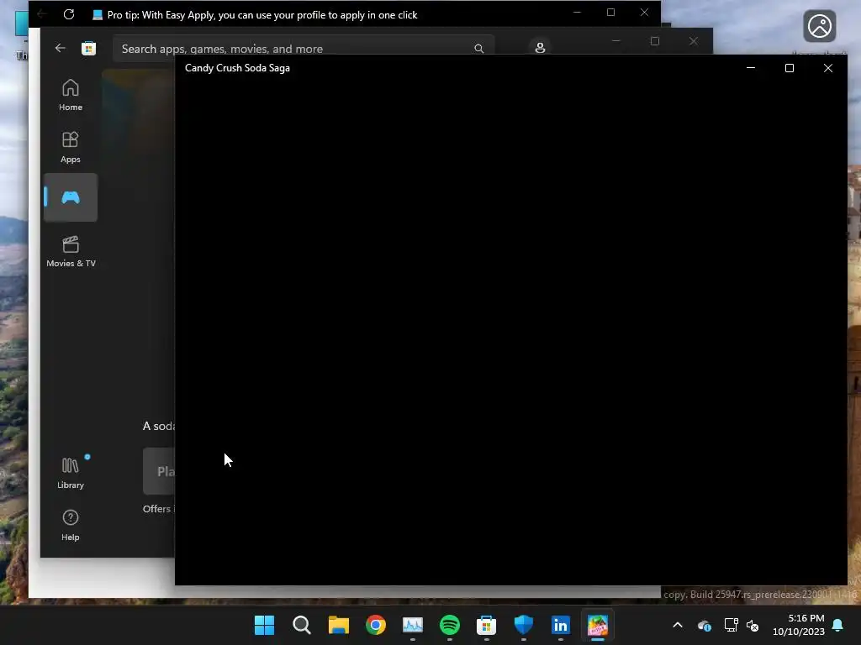Maximize the Candy Crush Soda Saga window
Image resolution: width=861 pixels, height=645 pixels.
point(789,68)
